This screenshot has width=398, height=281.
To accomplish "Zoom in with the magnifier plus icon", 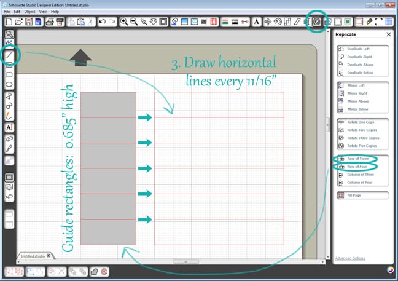I will [124, 22].
